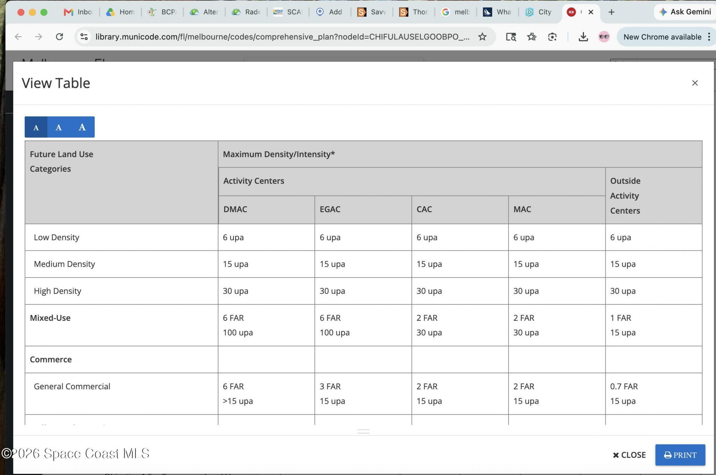
Task: Click the search tabs/lens icon beside address bar
Action: (511, 37)
